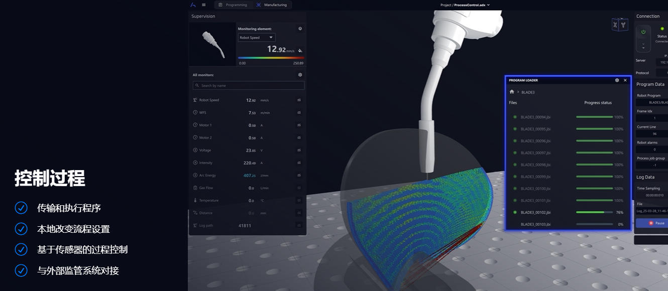
Task: Open the Robot Speed monitoring element dropdown
Action: click(x=256, y=37)
